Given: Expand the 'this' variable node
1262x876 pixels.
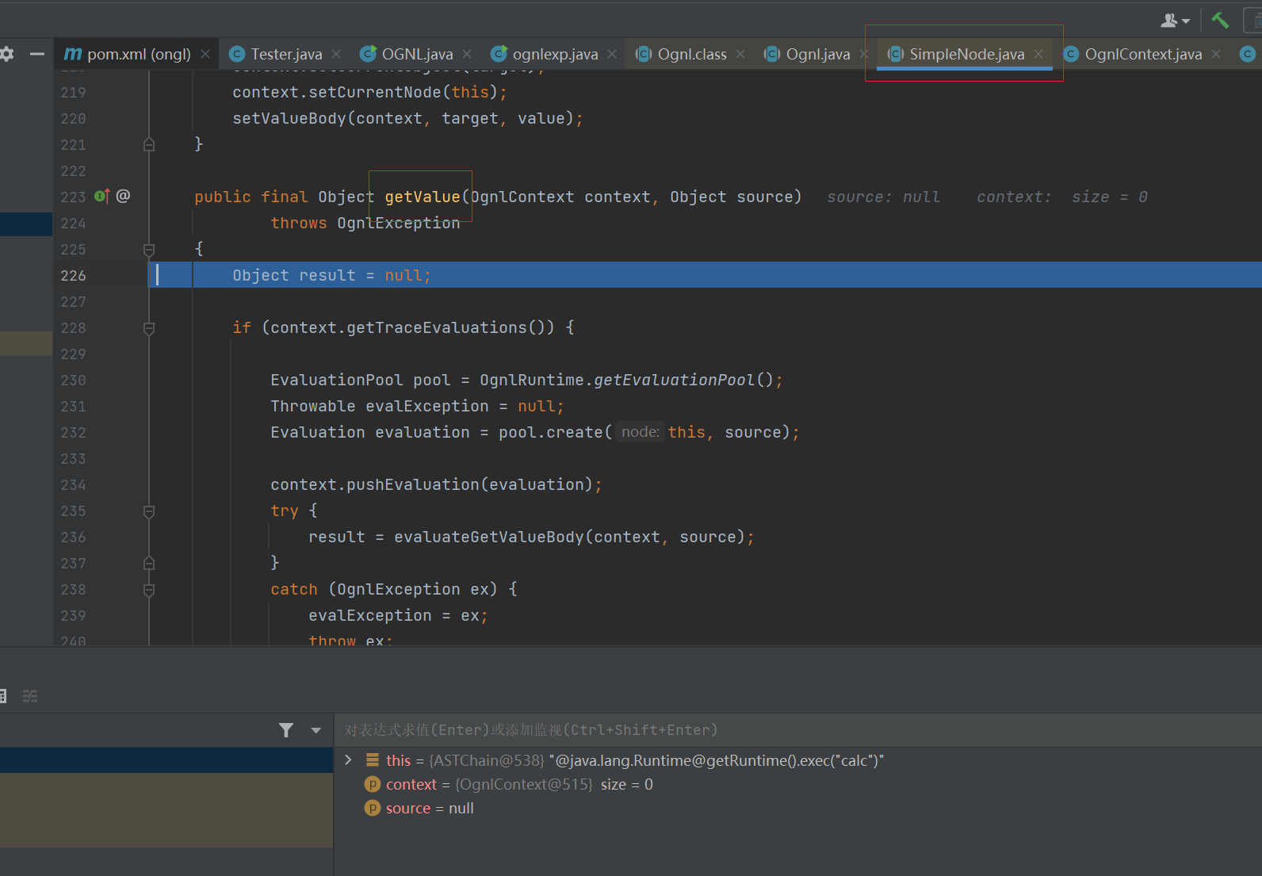Looking at the screenshot, I should [x=348, y=759].
